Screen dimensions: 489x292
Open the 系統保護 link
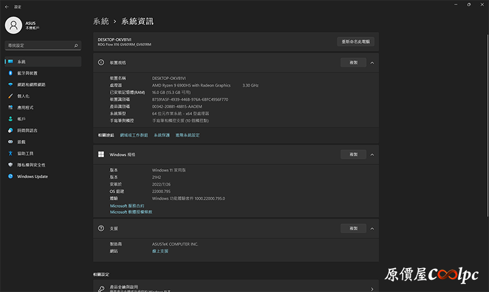(x=161, y=135)
